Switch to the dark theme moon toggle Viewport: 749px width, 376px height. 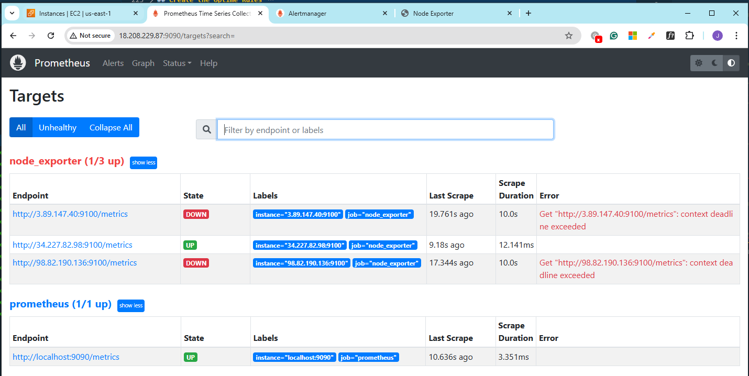point(715,63)
